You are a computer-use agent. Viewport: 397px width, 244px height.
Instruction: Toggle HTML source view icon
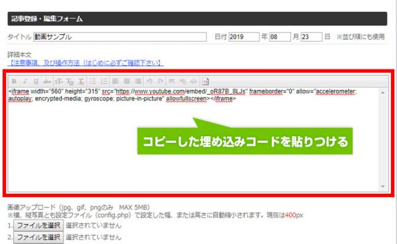tap(205, 81)
